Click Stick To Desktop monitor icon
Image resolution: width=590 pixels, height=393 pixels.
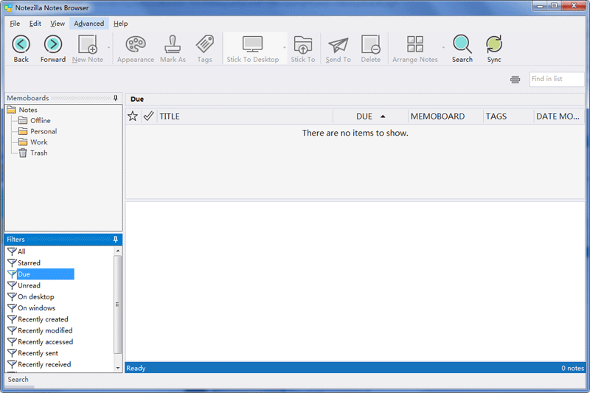click(x=252, y=44)
